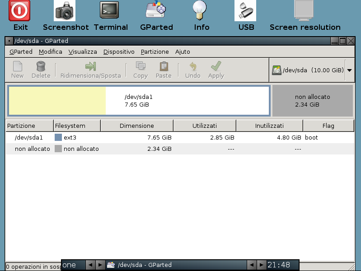Sort by the Partizione column header
This screenshot has height=271, width=361.
pyautogui.click(x=29, y=126)
